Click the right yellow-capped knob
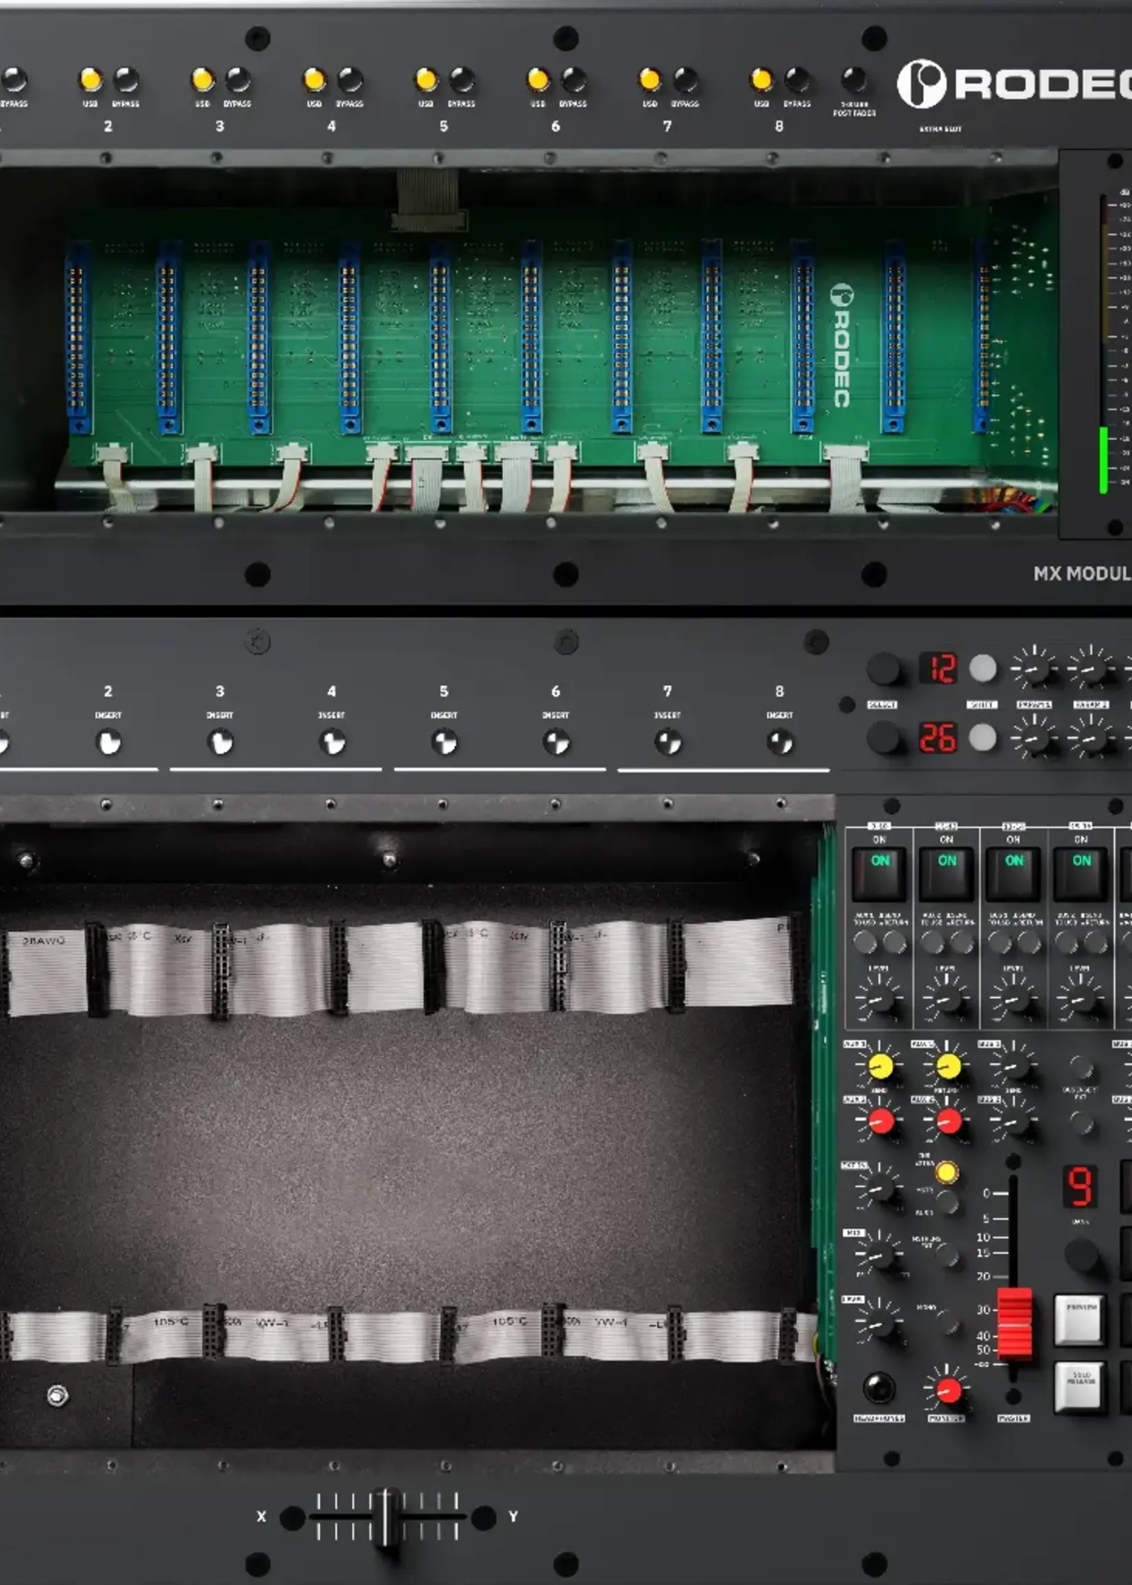The height and width of the screenshot is (1585, 1132). (948, 1066)
